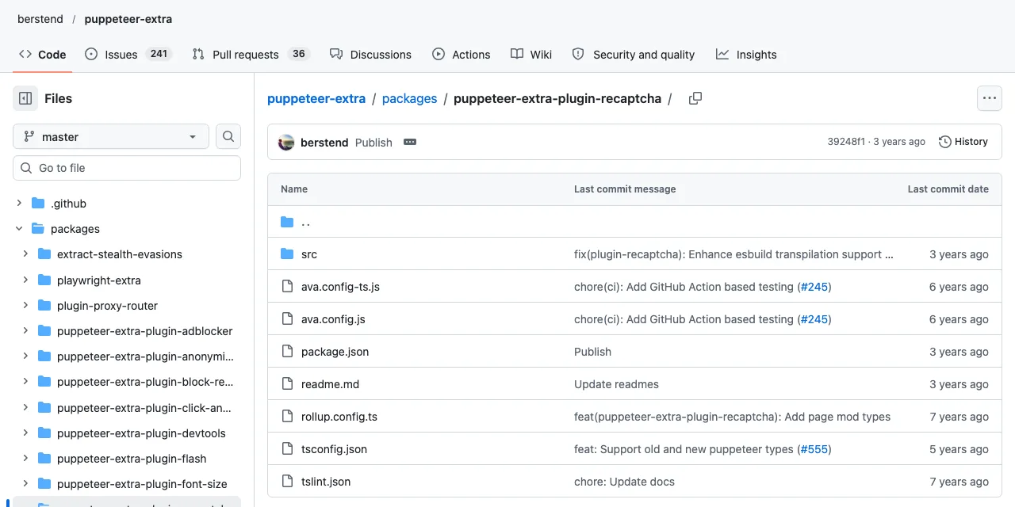Open the src folder
The width and height of the screenshot is (1015, 507).
pyautogui.click(x=309, y=254)
